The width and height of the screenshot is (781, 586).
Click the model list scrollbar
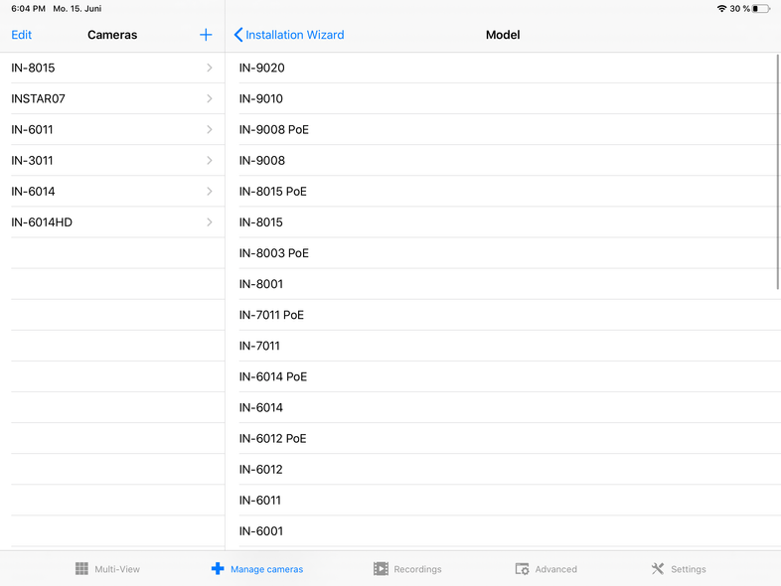[777, 171]
